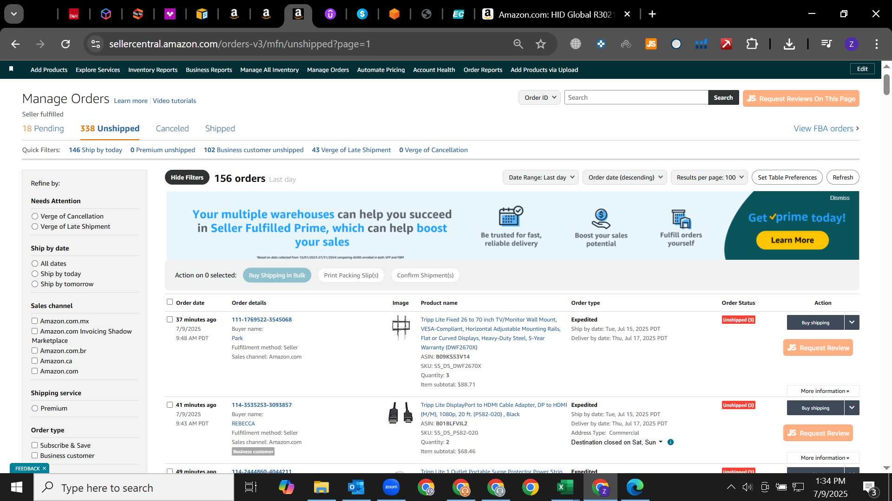Click the red arrow extension icon

pyautogui.click(x=726, y=44)
